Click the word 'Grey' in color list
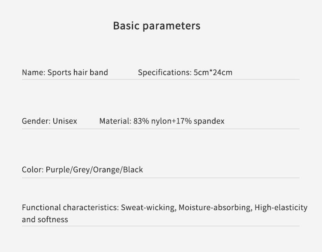This screenshot has width=322, height=252. 82,170
